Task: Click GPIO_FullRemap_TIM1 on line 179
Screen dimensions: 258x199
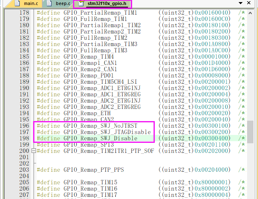Action: click(95, 19)
